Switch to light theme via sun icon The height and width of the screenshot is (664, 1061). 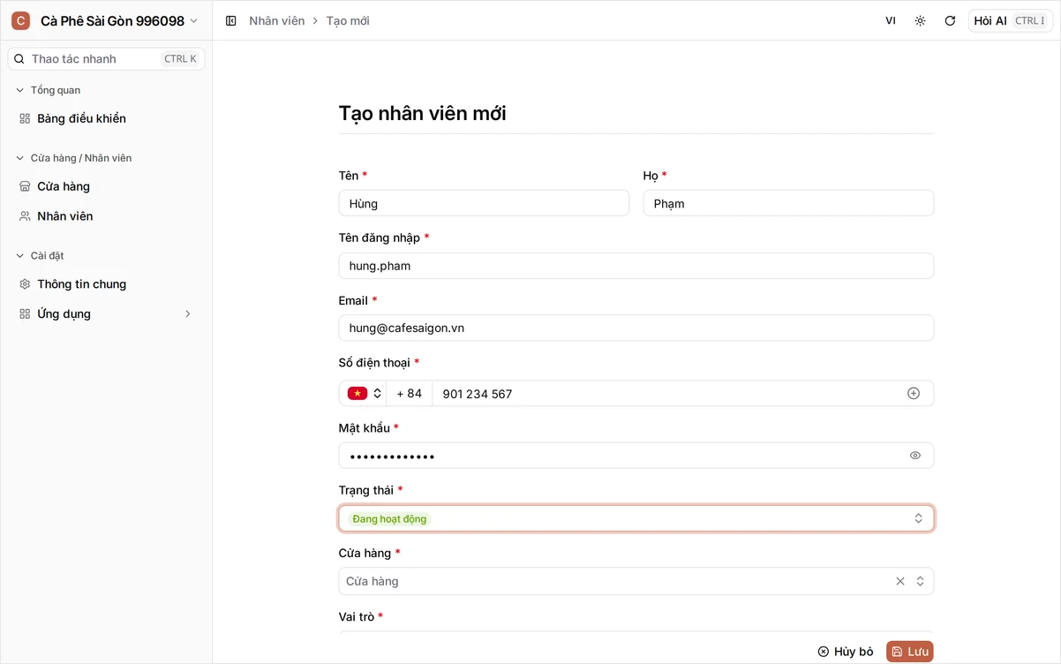tap(920, 20)
